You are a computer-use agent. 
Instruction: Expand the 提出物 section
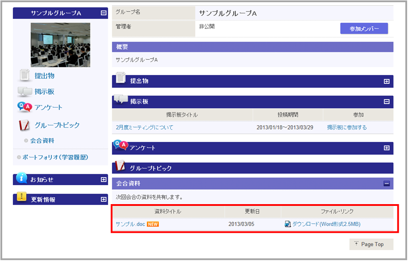[x=387, y=82]
